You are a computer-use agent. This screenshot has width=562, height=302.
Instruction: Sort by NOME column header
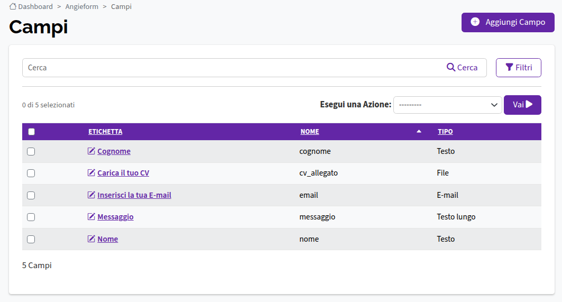[x=310, y=132]
